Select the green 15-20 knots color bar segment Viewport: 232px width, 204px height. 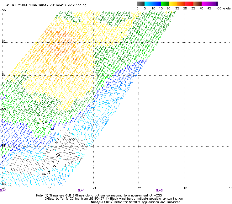click(x=165, y=4)
